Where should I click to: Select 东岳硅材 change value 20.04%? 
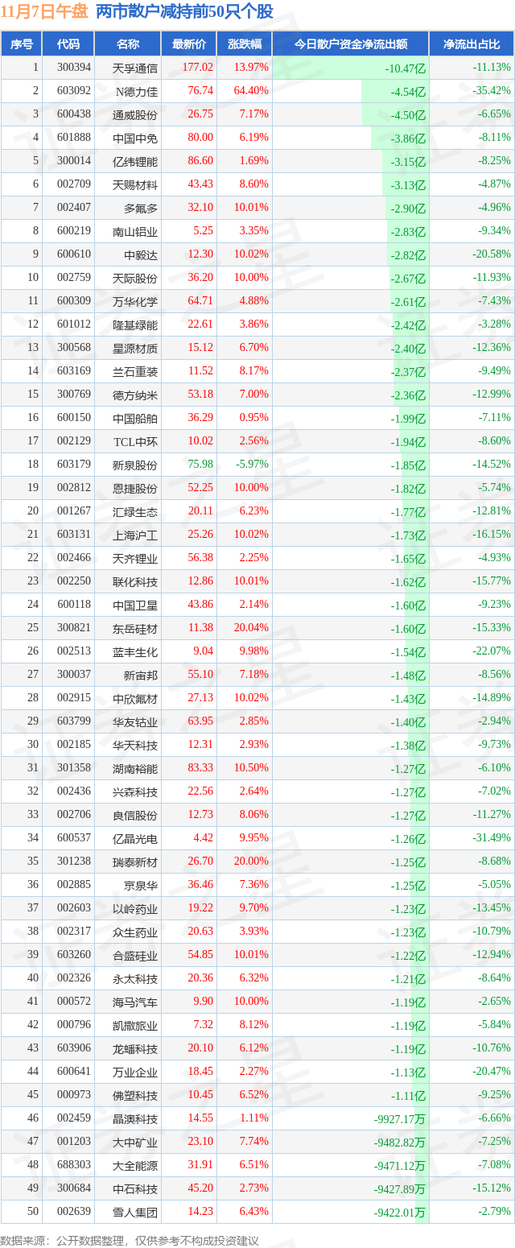(x=252, y=628)
